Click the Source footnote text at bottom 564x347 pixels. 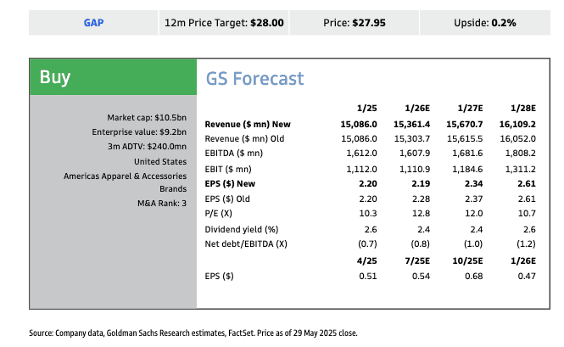[x=193, y=333]
